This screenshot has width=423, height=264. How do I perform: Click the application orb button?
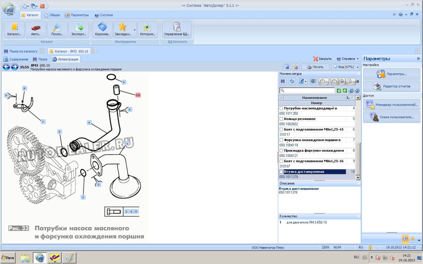coord(9,9)
